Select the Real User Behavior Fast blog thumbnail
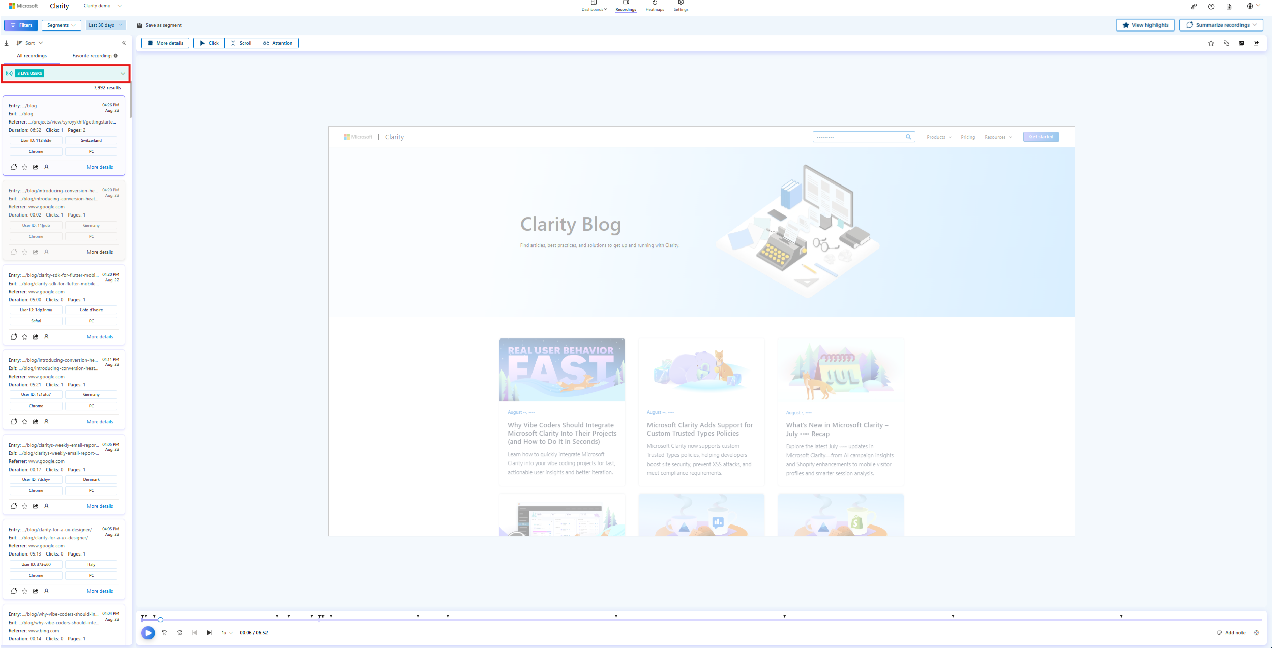The image size is (1272, 648). (562, 369)
